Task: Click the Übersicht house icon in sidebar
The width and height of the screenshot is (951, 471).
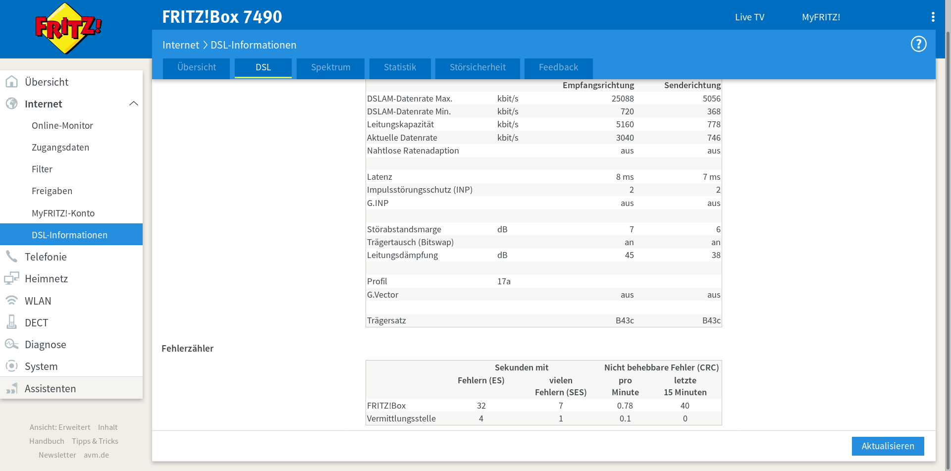Action: 11,82
